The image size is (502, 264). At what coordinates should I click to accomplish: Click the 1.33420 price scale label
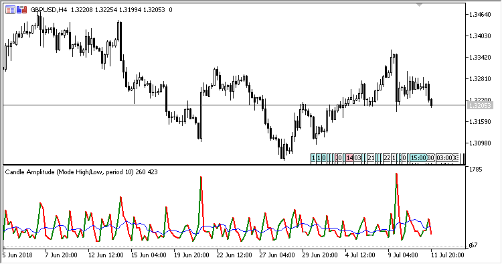(x=480, y=58)
